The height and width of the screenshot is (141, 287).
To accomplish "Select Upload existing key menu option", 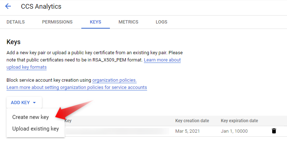I will [35, 129].
